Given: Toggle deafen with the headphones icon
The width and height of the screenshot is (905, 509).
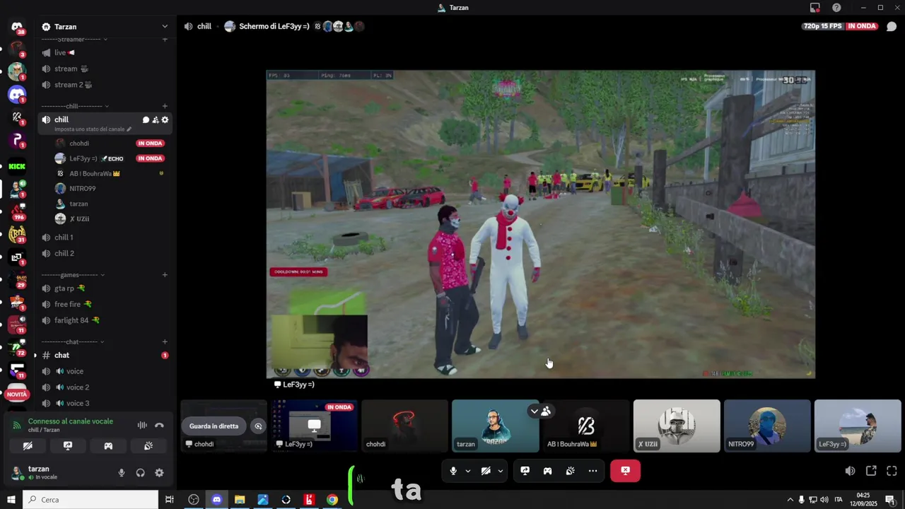Looking at the screenshot, I should [140, 473].
